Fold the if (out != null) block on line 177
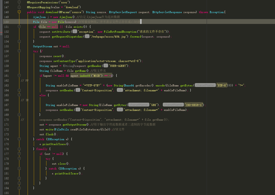 pos(19,154)
